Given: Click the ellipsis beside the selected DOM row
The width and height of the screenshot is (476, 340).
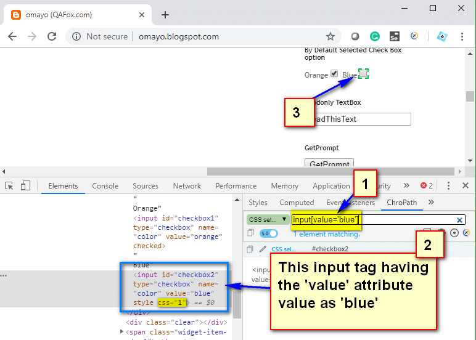Looking at the screenshot, I should 3,275.
